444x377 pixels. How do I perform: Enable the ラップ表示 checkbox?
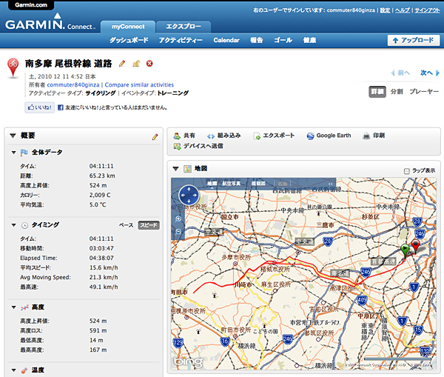(407, 171)
